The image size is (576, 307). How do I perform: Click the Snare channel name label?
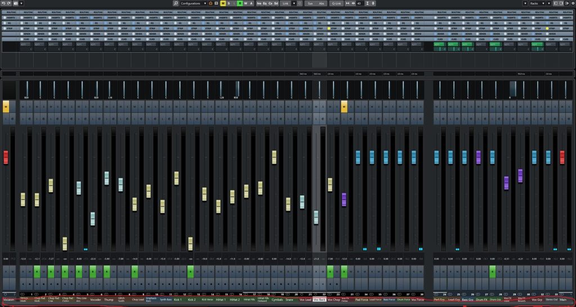click(x=289, y=300)
